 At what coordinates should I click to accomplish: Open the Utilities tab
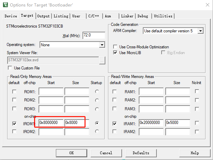[163, 16]
